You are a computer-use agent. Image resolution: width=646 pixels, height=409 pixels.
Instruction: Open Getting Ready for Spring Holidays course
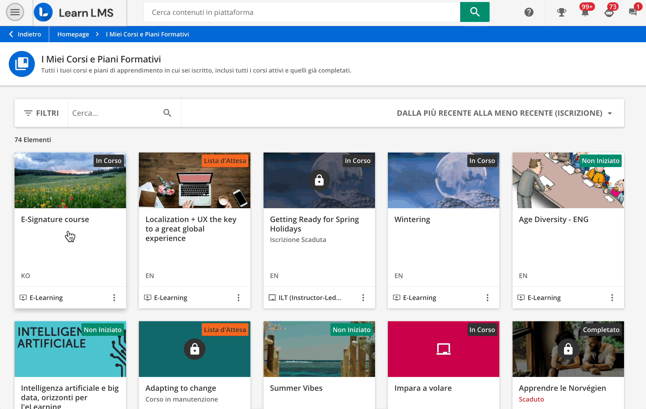(x=314, y=224)
